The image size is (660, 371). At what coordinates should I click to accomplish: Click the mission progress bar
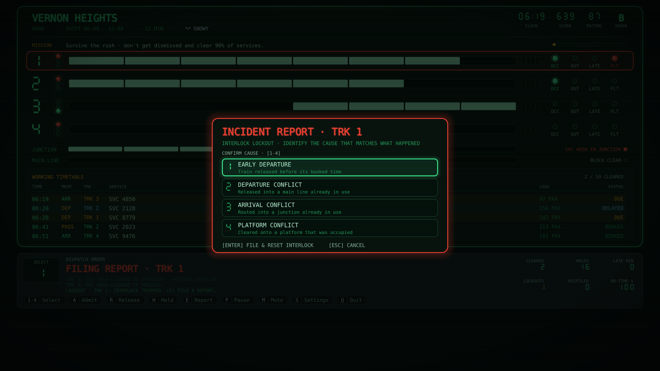(590, 45)
